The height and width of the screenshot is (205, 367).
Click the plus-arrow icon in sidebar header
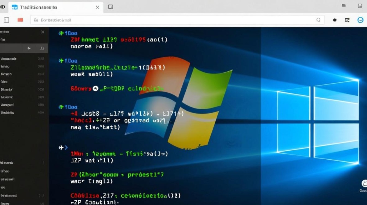(x=29, y=48)
